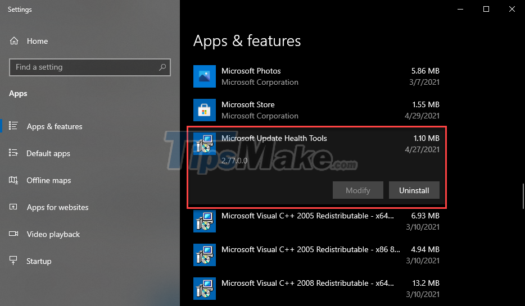Click Visual C++ 2008 x64 installer icon
Screen dimensions: 525x306
(205, 289)
